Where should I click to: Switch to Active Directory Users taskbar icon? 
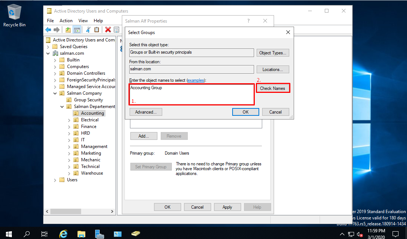pos(136,234)
